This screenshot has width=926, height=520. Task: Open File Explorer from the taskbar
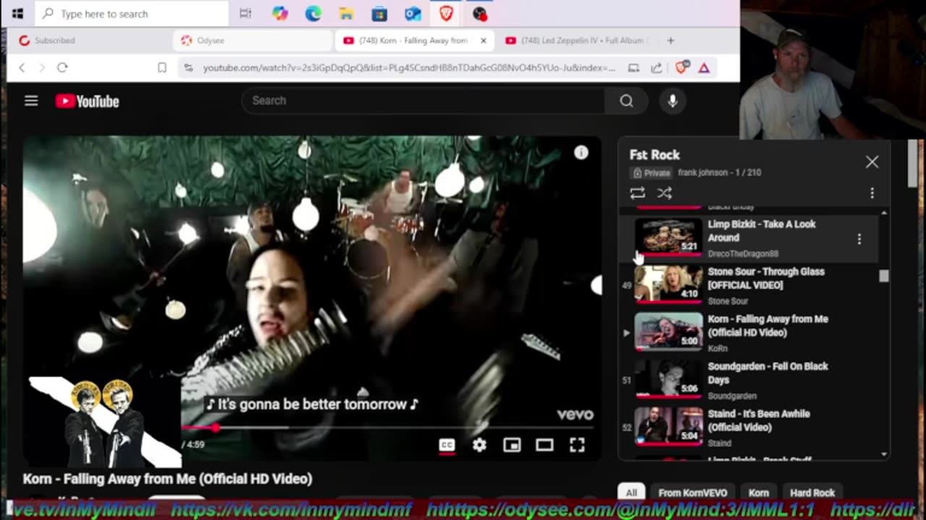pyautogui.click(x=347, y=14)
